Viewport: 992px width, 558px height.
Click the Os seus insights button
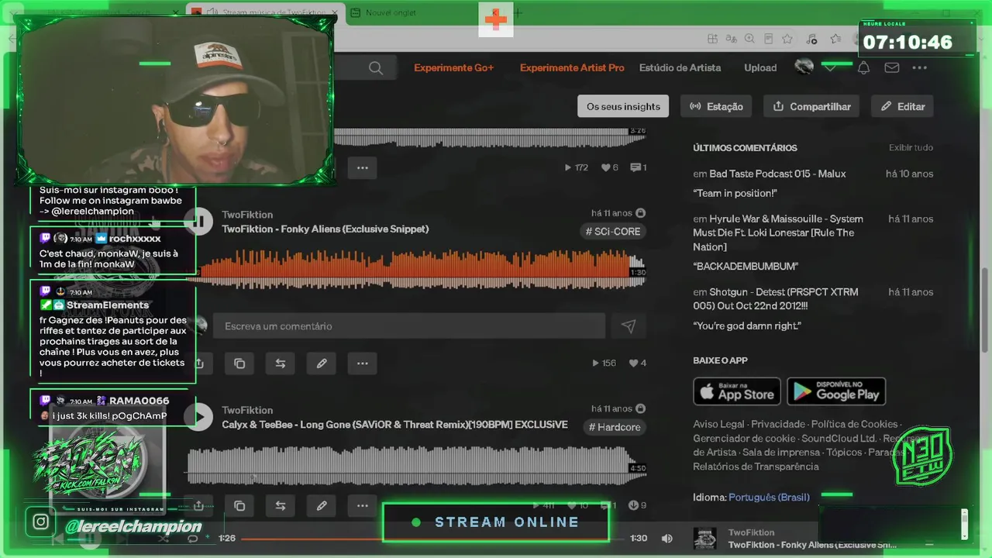click(623, 107)
